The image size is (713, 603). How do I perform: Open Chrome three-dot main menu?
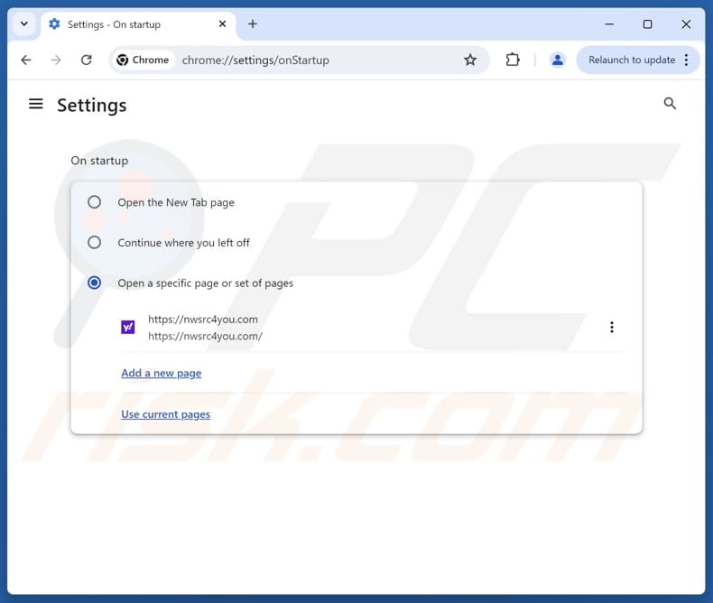tap(686, 60)
